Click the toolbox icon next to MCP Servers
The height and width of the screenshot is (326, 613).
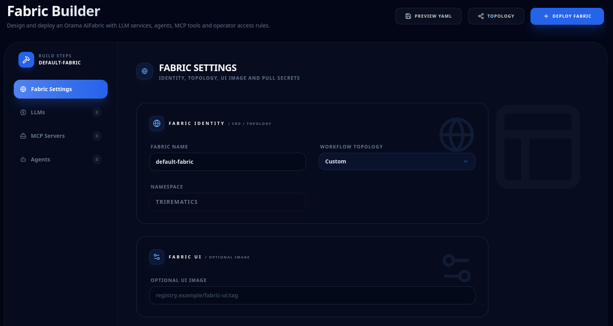point(23,136)
